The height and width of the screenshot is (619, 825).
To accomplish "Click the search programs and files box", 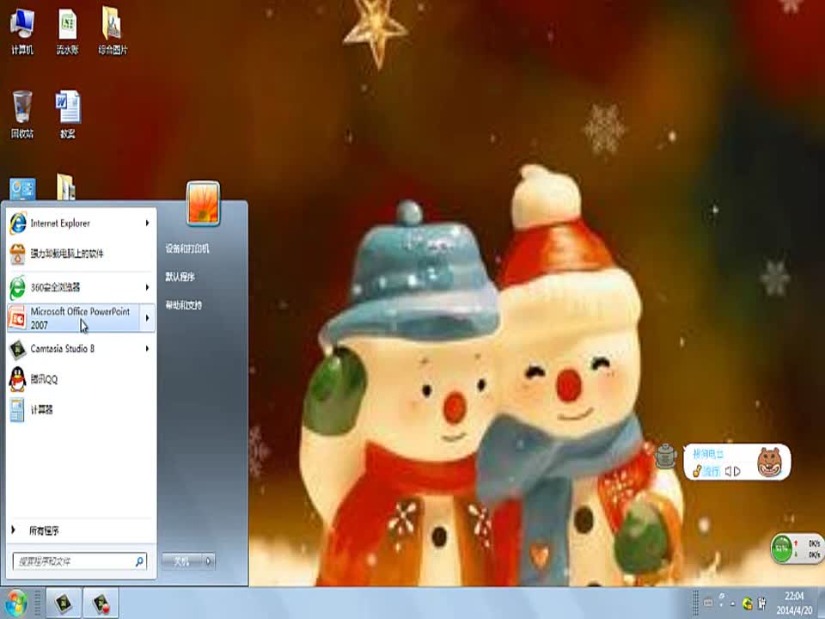I will click(74, 561).
